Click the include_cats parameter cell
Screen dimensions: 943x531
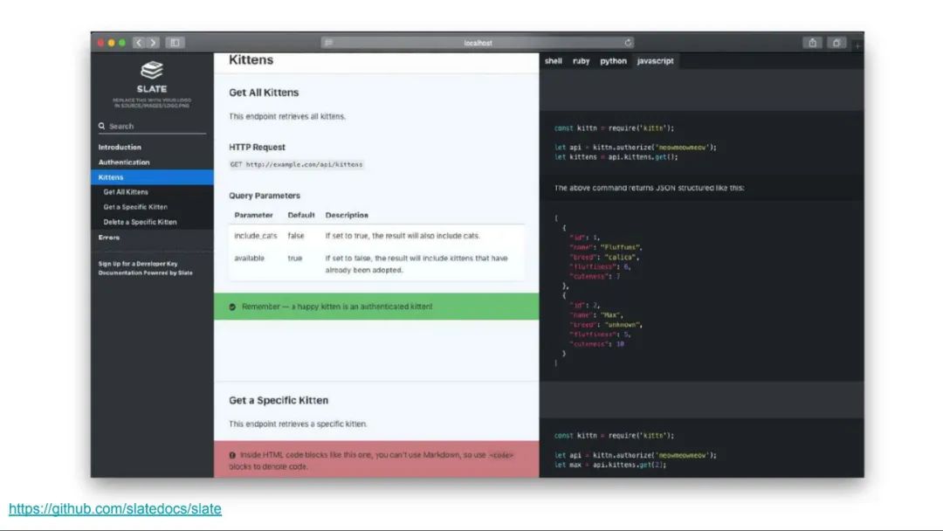click(x=256, y=236)
